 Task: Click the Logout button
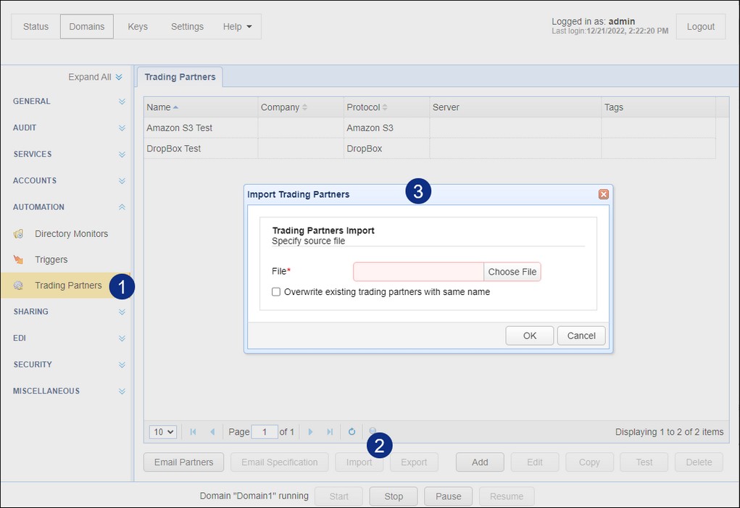pos(700,27)
